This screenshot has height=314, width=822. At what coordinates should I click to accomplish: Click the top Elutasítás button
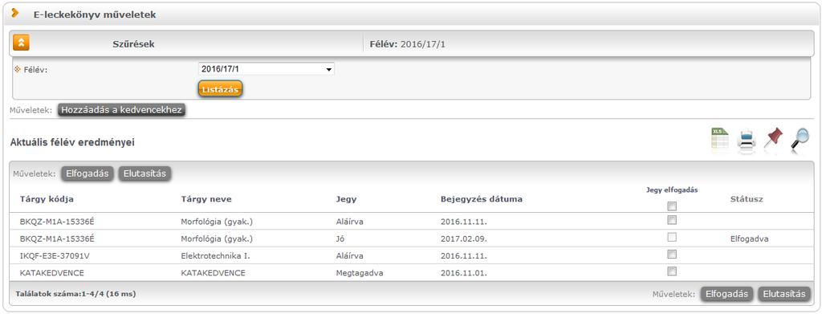144,173
